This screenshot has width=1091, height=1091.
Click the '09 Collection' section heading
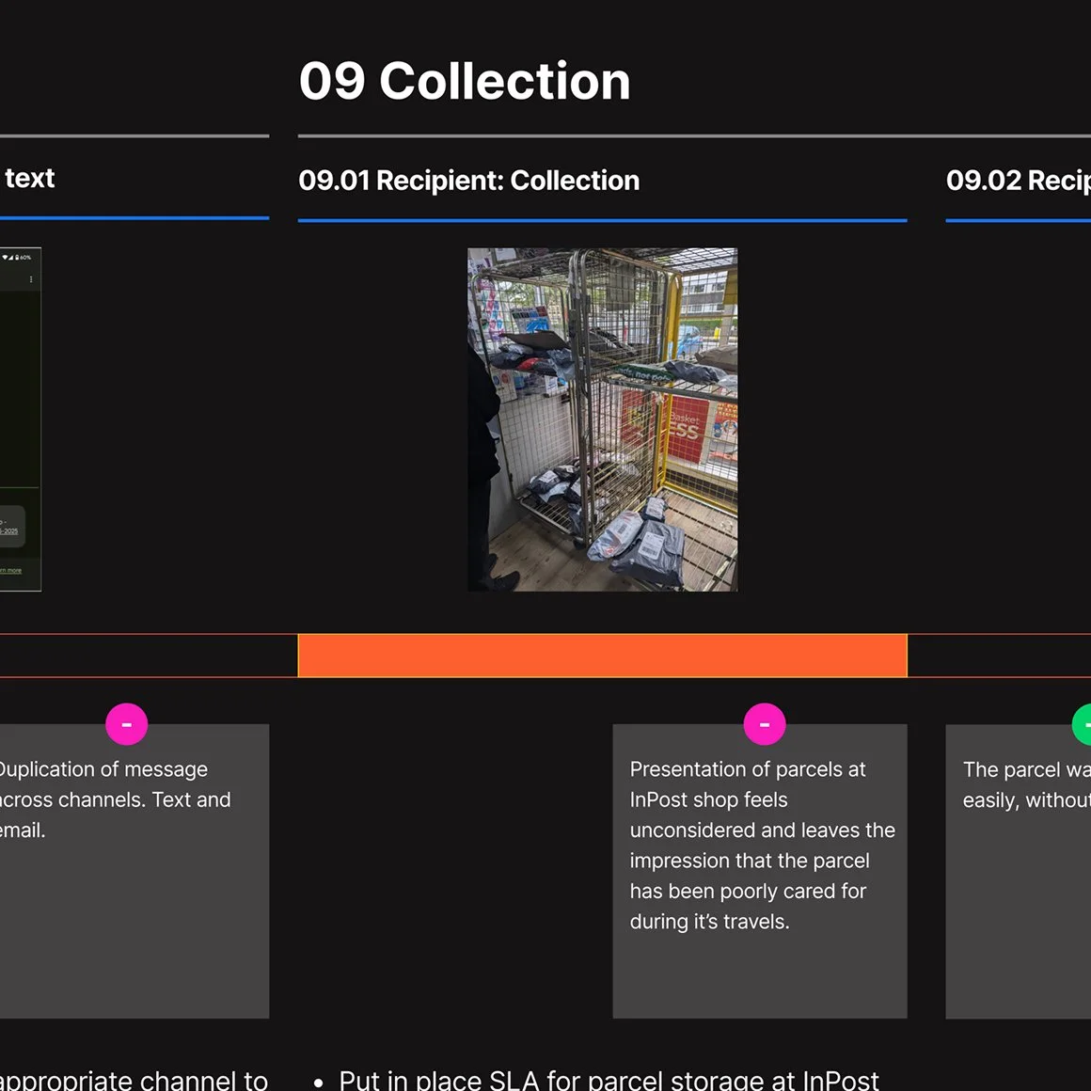(x=464, y=81)
